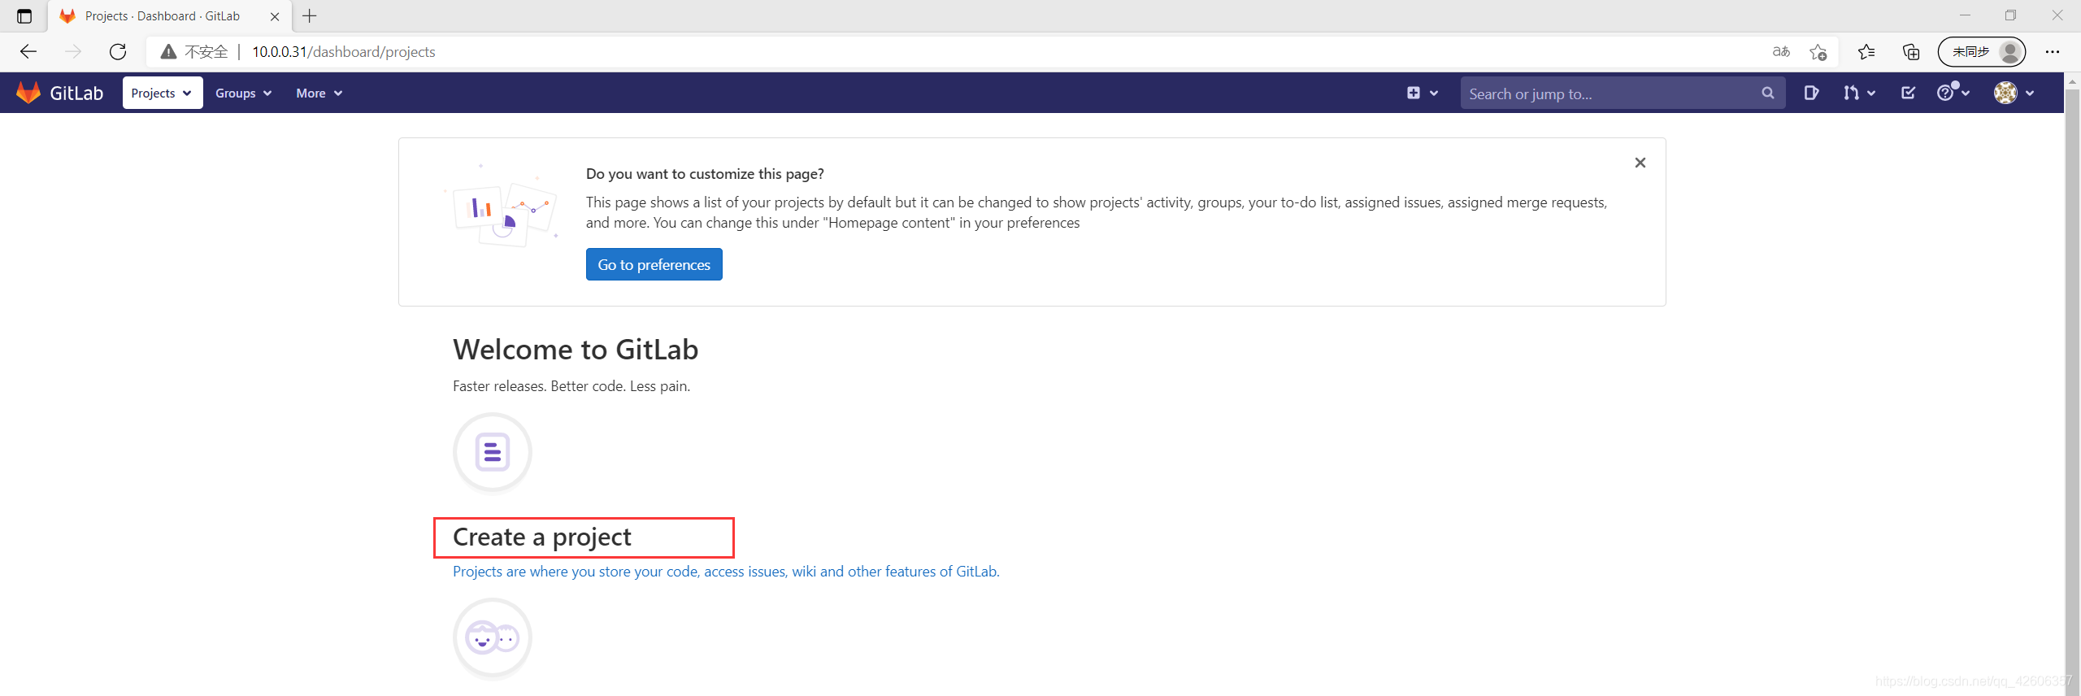Open the Projects dropdown menu
2081x696 pixels.
pos(162,93)
